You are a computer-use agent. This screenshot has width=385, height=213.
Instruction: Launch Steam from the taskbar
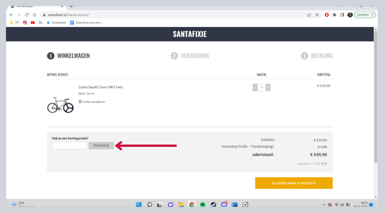213,204
